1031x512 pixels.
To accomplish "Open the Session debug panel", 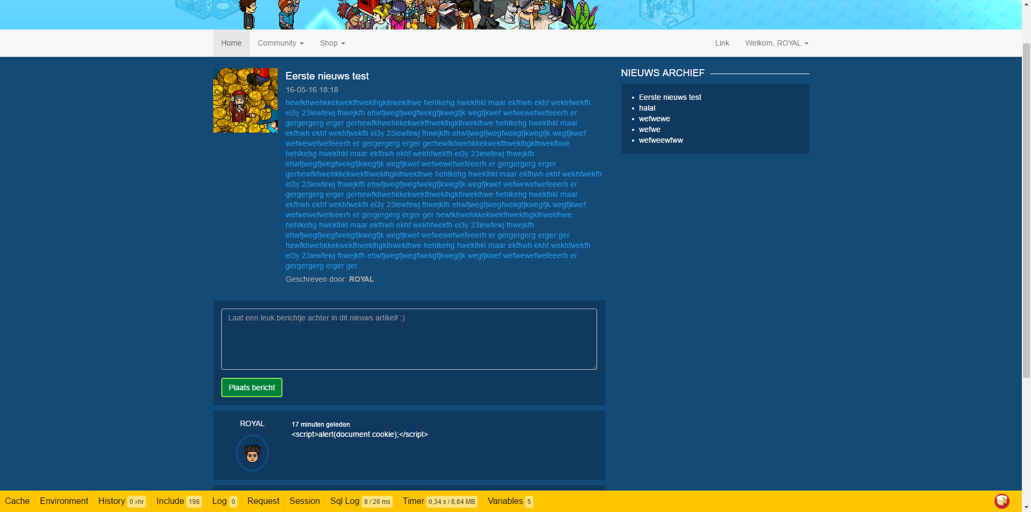I will (x=304, y=501).
